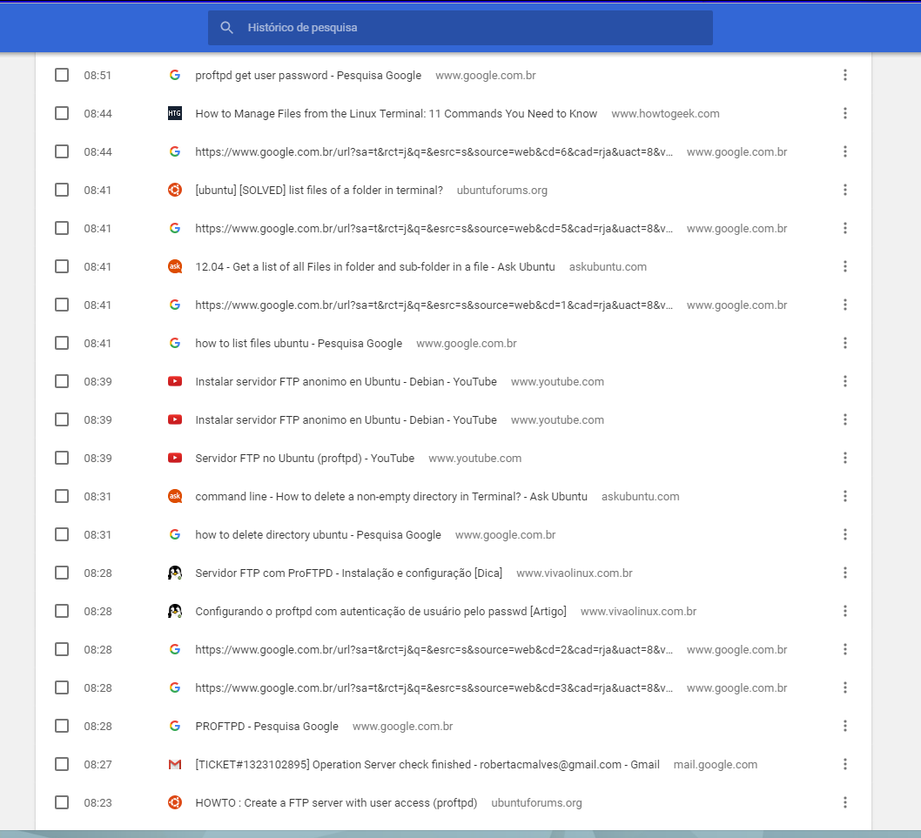The height and width of the screenshot is (838, 921).
Task: Open Servidor FTP com ProFTPD Instalação link
Action: click(349, 573)
